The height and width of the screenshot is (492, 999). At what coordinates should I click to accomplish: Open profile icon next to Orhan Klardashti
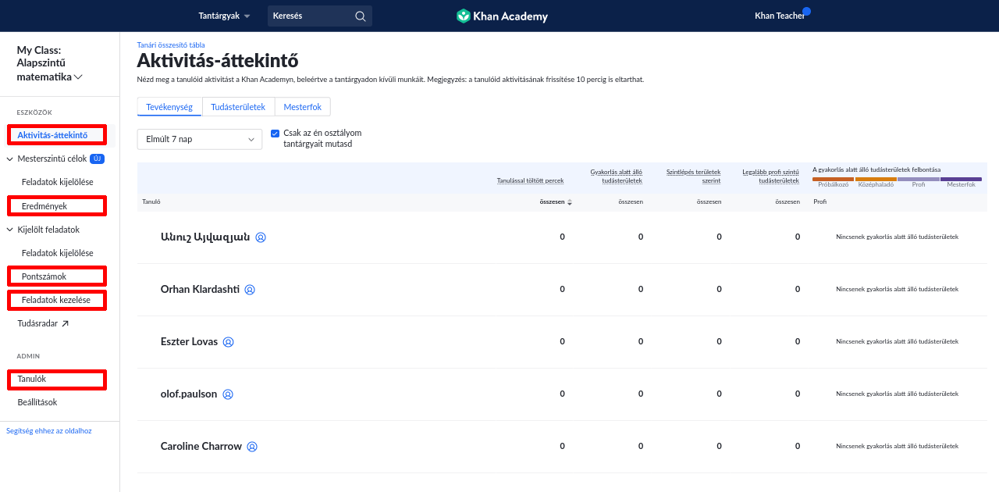tap(250, 290)
